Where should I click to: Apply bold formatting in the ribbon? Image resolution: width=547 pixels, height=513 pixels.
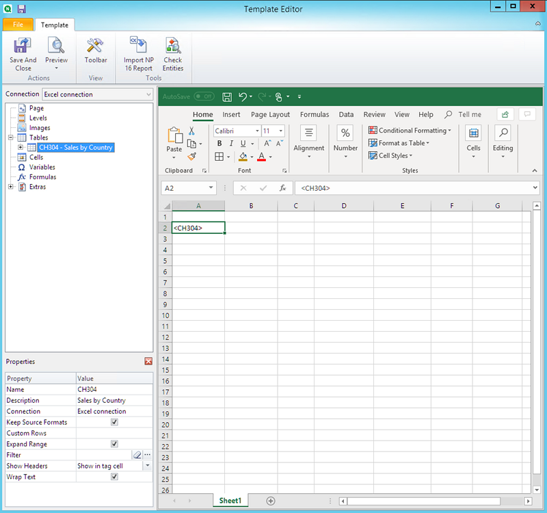click(218, 143)
